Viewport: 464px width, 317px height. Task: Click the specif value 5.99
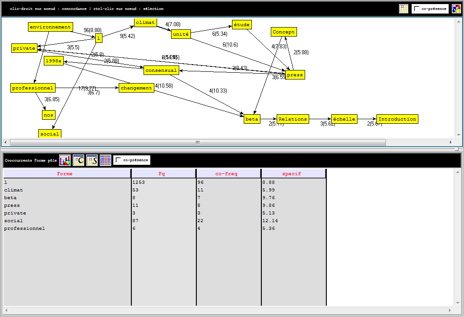269,190
